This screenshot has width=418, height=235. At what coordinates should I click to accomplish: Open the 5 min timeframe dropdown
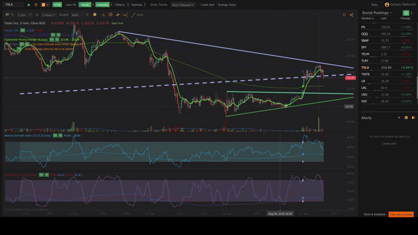pos(24,15)
